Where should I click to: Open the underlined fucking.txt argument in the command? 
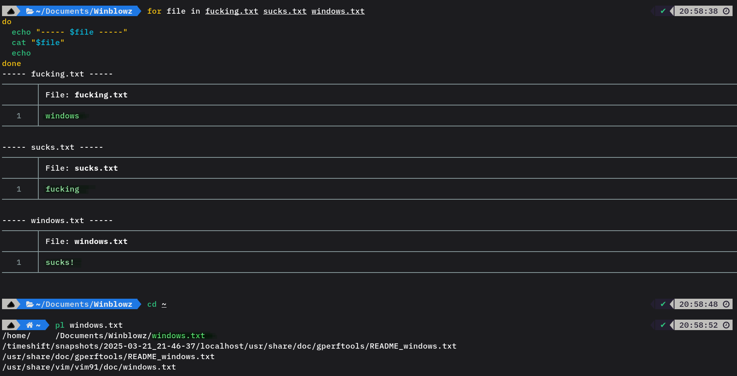pyautogui.click(x=231, y=11)
